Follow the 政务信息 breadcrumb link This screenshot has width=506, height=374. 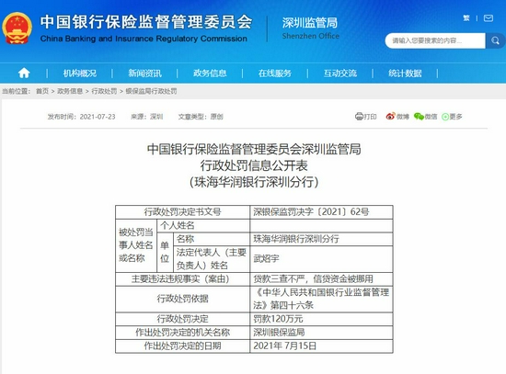70,91
